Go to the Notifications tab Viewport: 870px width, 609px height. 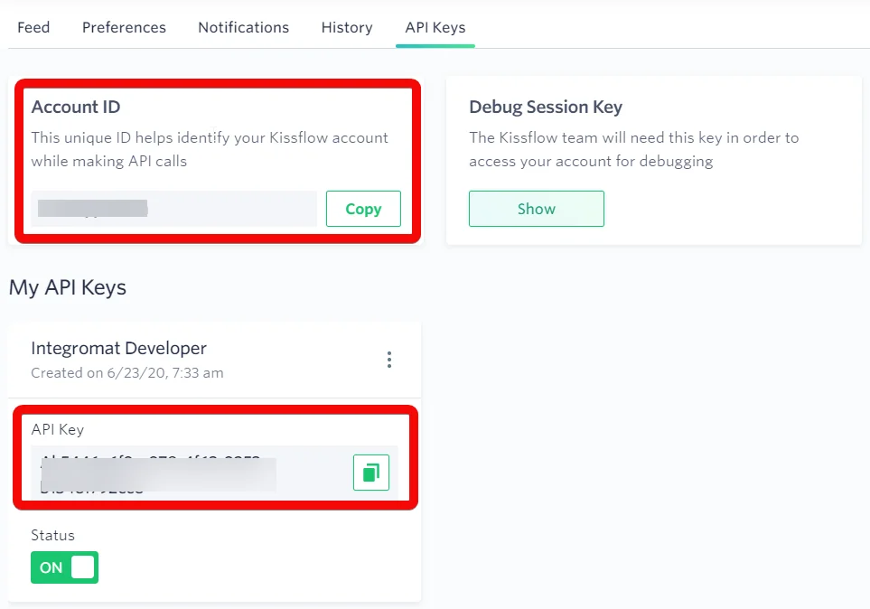(244, 27)
